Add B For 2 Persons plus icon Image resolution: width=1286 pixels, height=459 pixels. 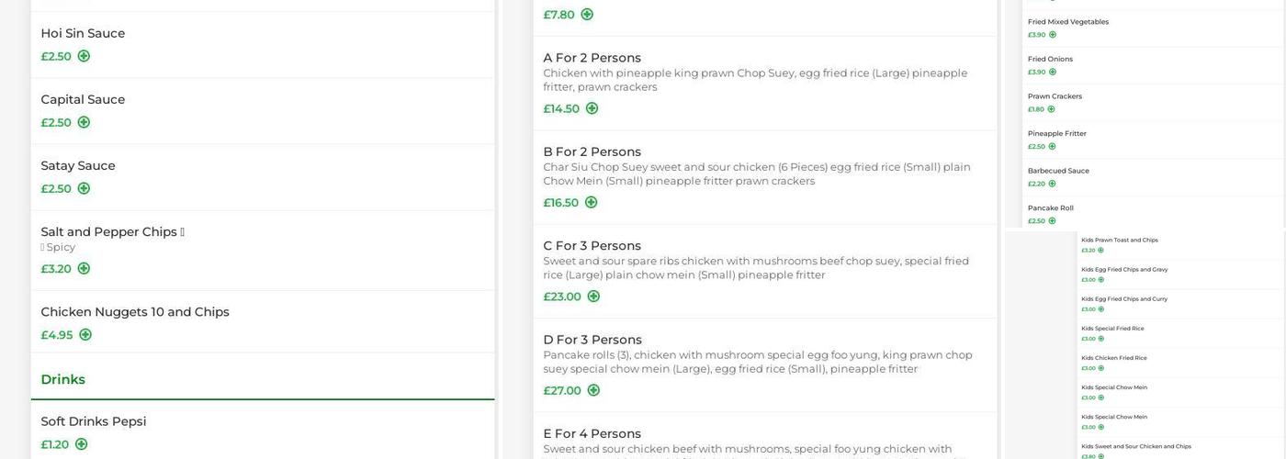point(591,203)
